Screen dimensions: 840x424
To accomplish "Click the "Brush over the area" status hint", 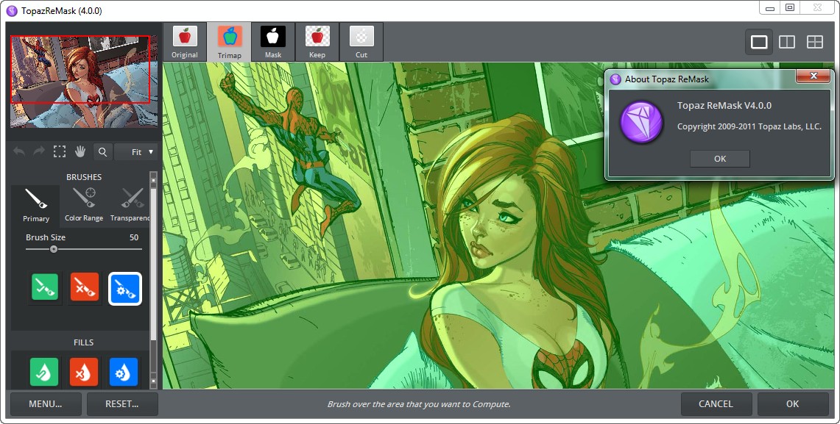I will (x=419, y=404).
